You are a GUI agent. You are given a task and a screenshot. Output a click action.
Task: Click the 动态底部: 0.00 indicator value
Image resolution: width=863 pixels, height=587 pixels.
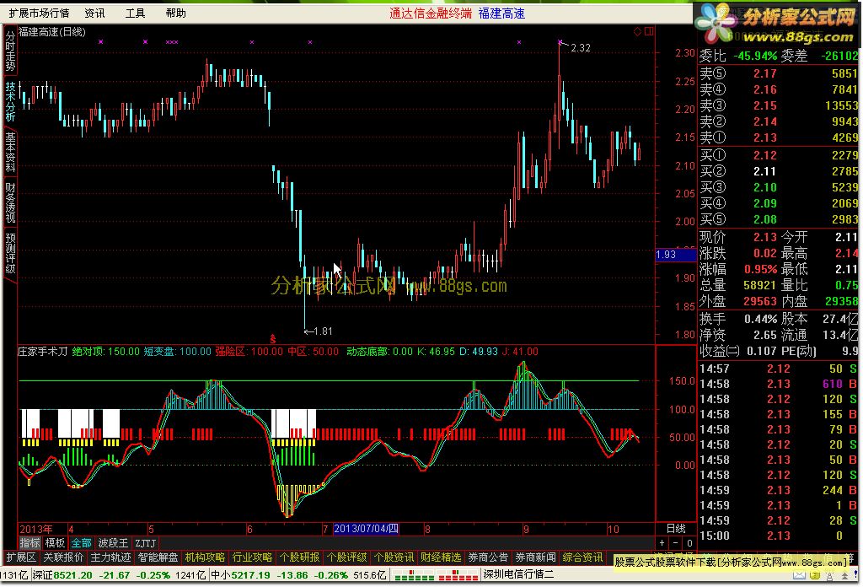[x=379, y=352]
